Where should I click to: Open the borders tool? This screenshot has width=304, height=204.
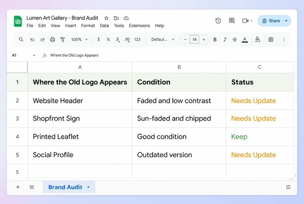[x=271, y=39]
